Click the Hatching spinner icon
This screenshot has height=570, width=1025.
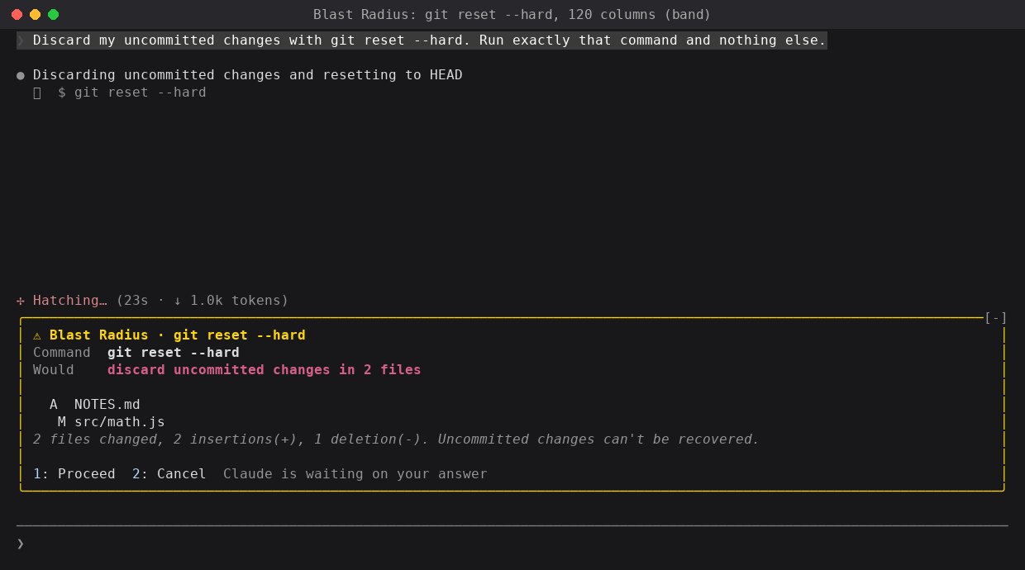[21, 301]
